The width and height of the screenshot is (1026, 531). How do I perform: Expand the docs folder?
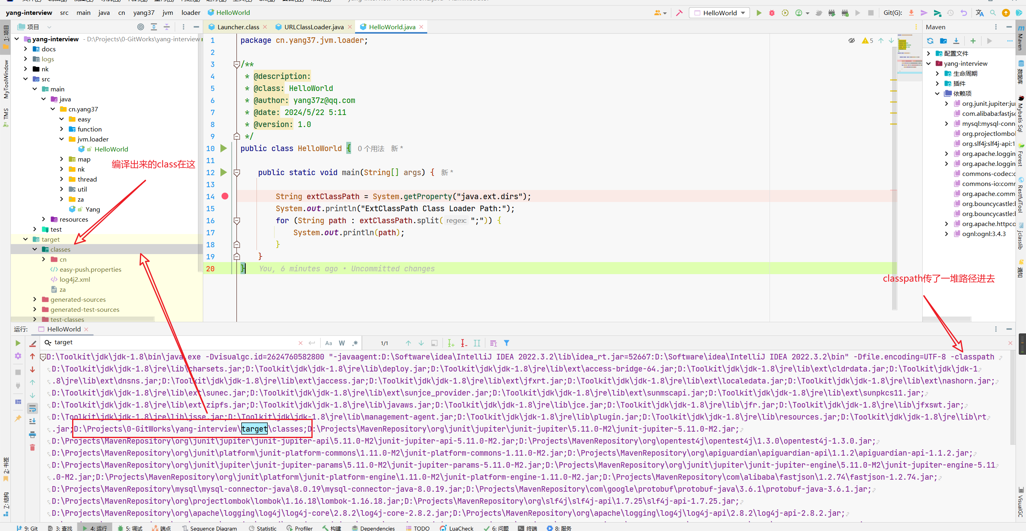coord(26,49)
